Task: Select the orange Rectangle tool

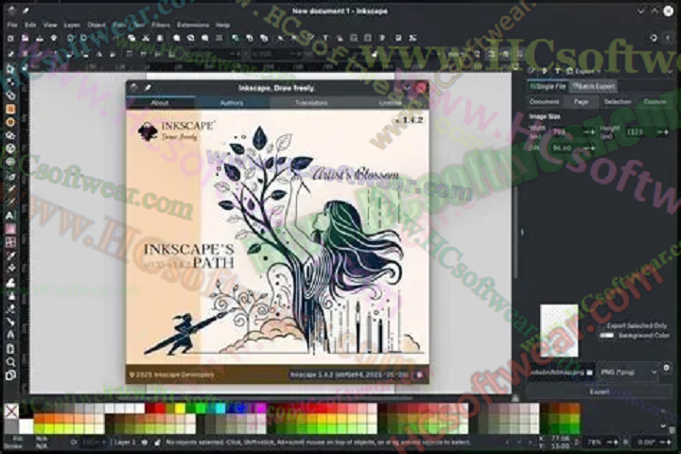Action: pyautogui.click(x=10, y=109)
